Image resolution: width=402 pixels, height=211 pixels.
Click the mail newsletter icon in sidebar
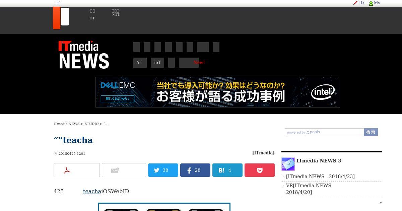pyautogui.click(x=288, y=164)
